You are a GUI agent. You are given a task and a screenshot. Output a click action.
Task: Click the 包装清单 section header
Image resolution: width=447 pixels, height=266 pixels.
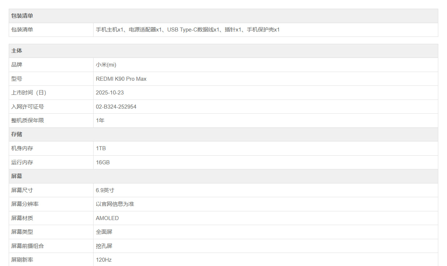point(22,16)
